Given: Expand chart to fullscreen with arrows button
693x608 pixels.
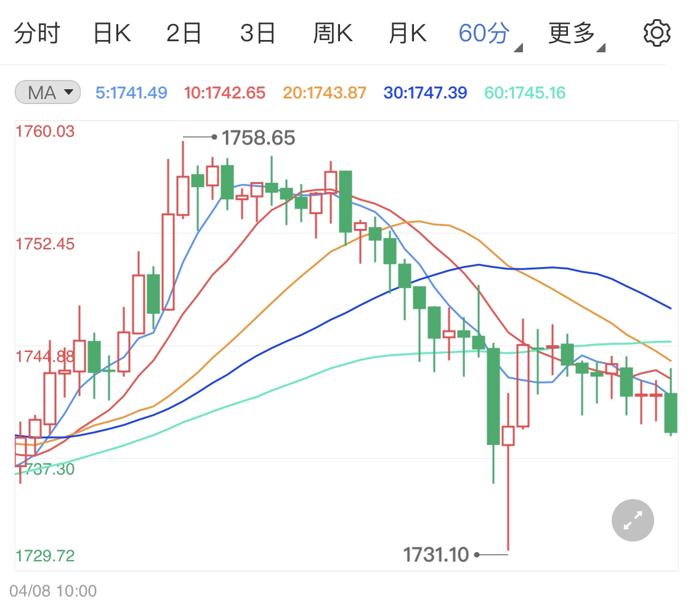Looking at the screenshot, I should tap(633, 520).
